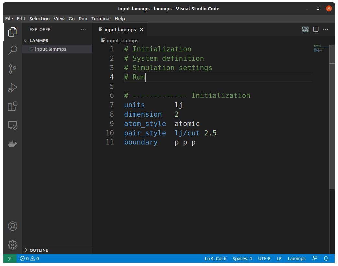Open the Source Control view
338x266 pixels.
click(13, 69)
